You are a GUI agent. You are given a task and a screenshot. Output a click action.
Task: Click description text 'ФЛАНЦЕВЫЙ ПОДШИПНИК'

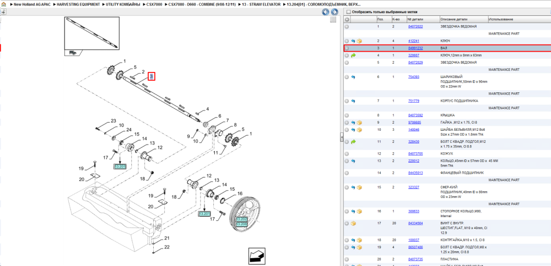coord(462,173)
